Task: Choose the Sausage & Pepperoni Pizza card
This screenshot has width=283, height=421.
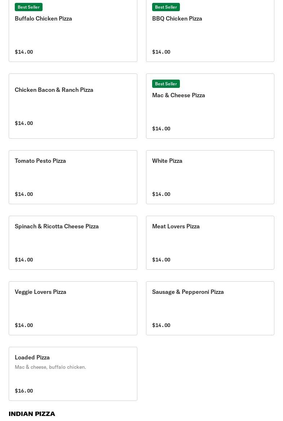Action: [188, 292]
